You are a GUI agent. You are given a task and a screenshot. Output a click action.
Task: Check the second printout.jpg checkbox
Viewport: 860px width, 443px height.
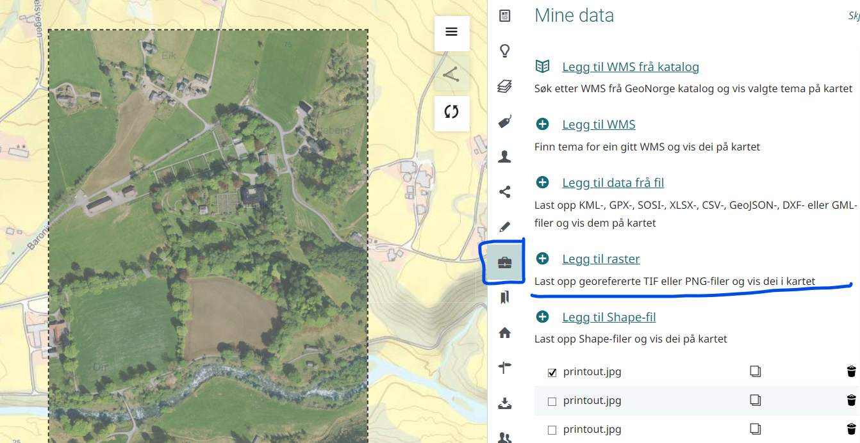pos(552,401)
